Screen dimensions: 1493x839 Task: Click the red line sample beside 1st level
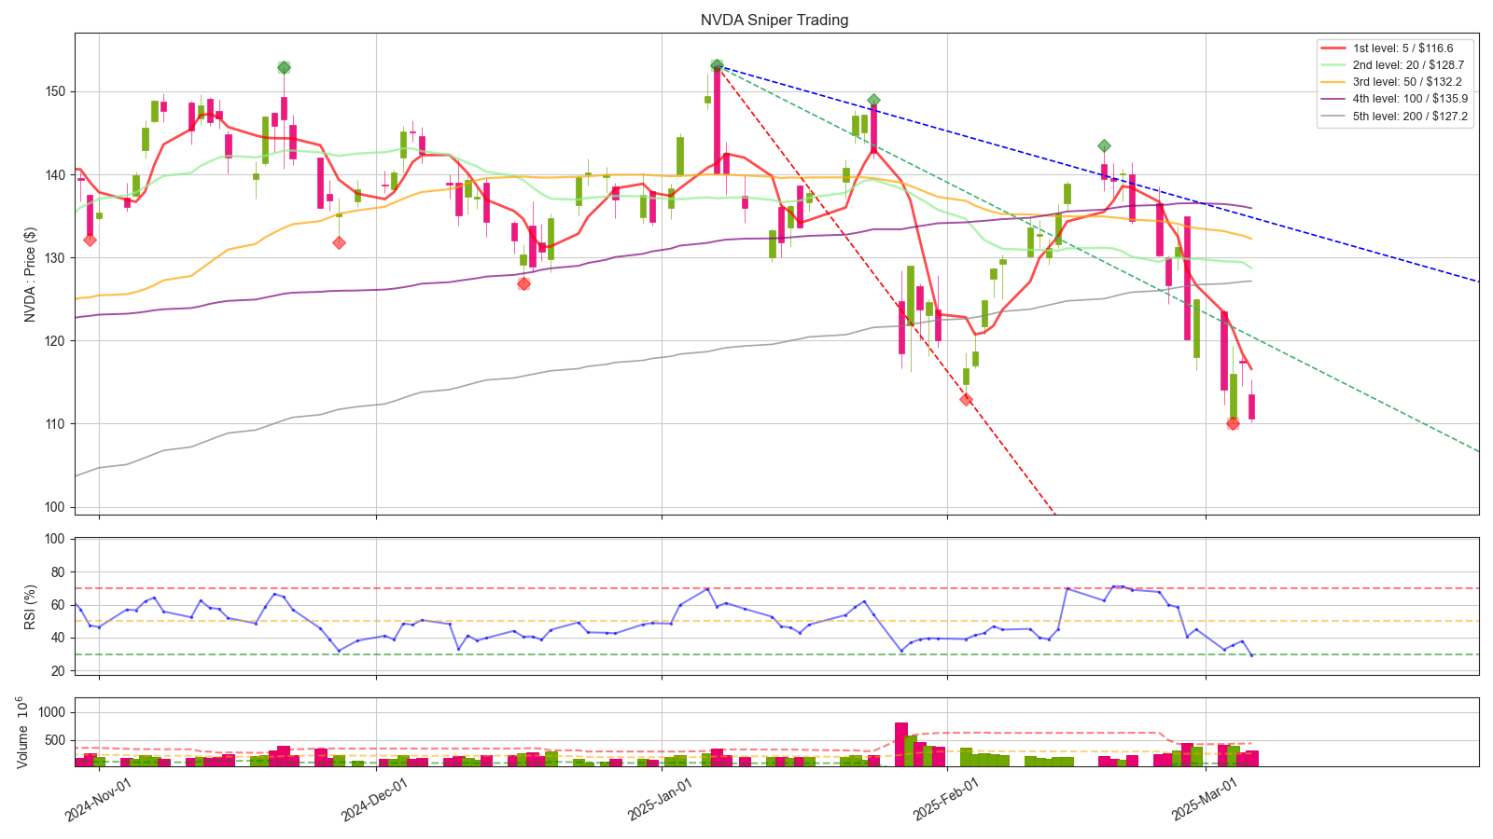[x=1333, y=48]
